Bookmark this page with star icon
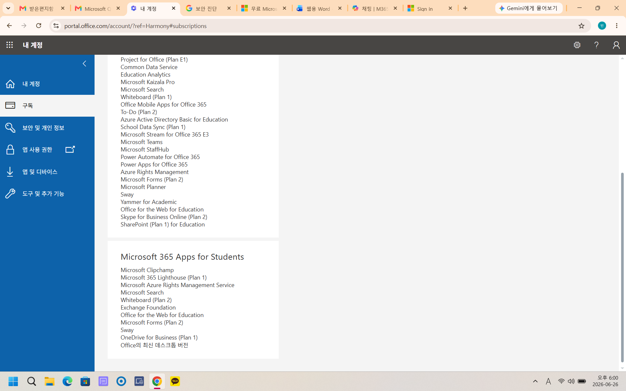Viewport: 626px width, 391px height. pos(581,26)
